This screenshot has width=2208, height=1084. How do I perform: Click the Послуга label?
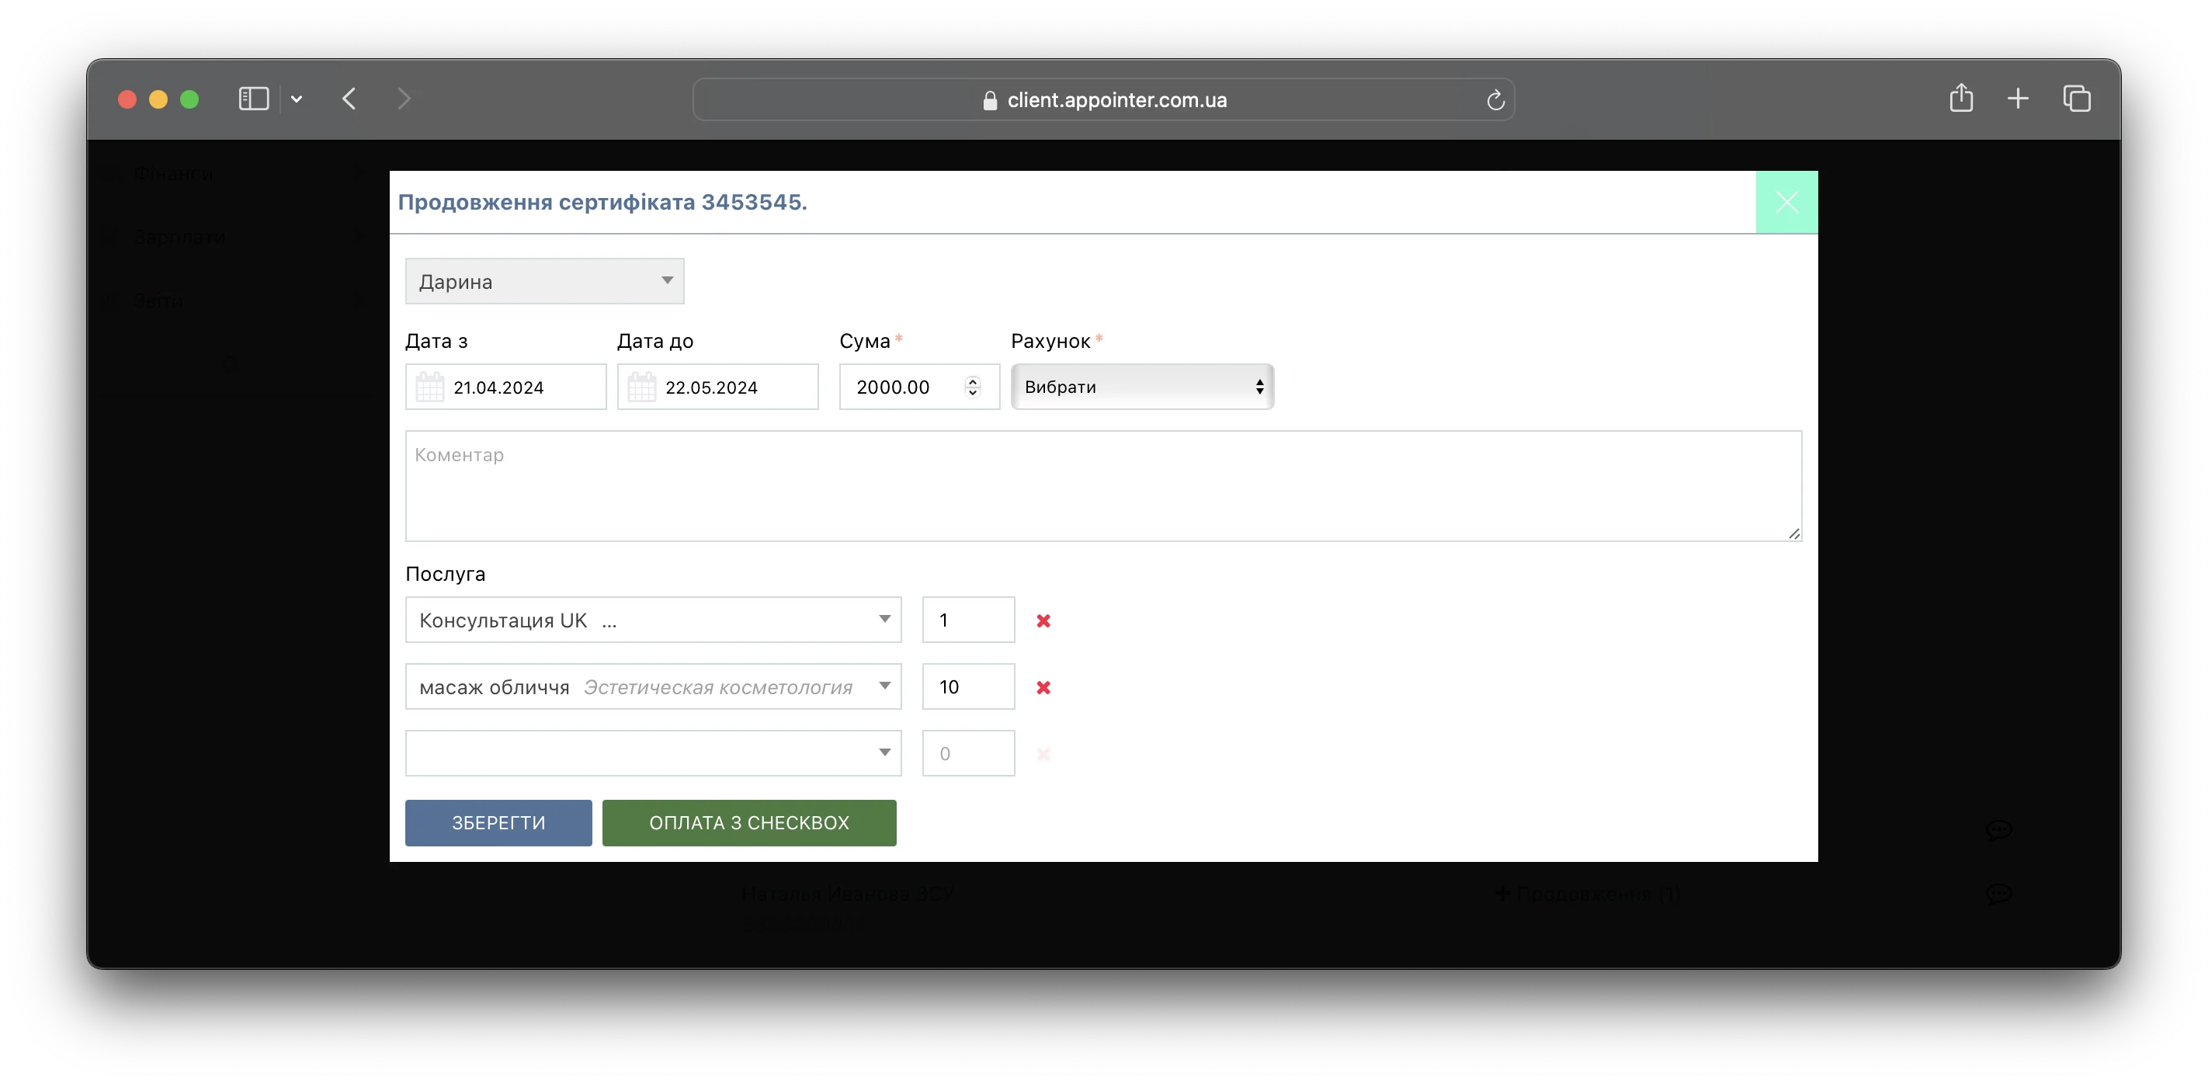click(445, 575)
